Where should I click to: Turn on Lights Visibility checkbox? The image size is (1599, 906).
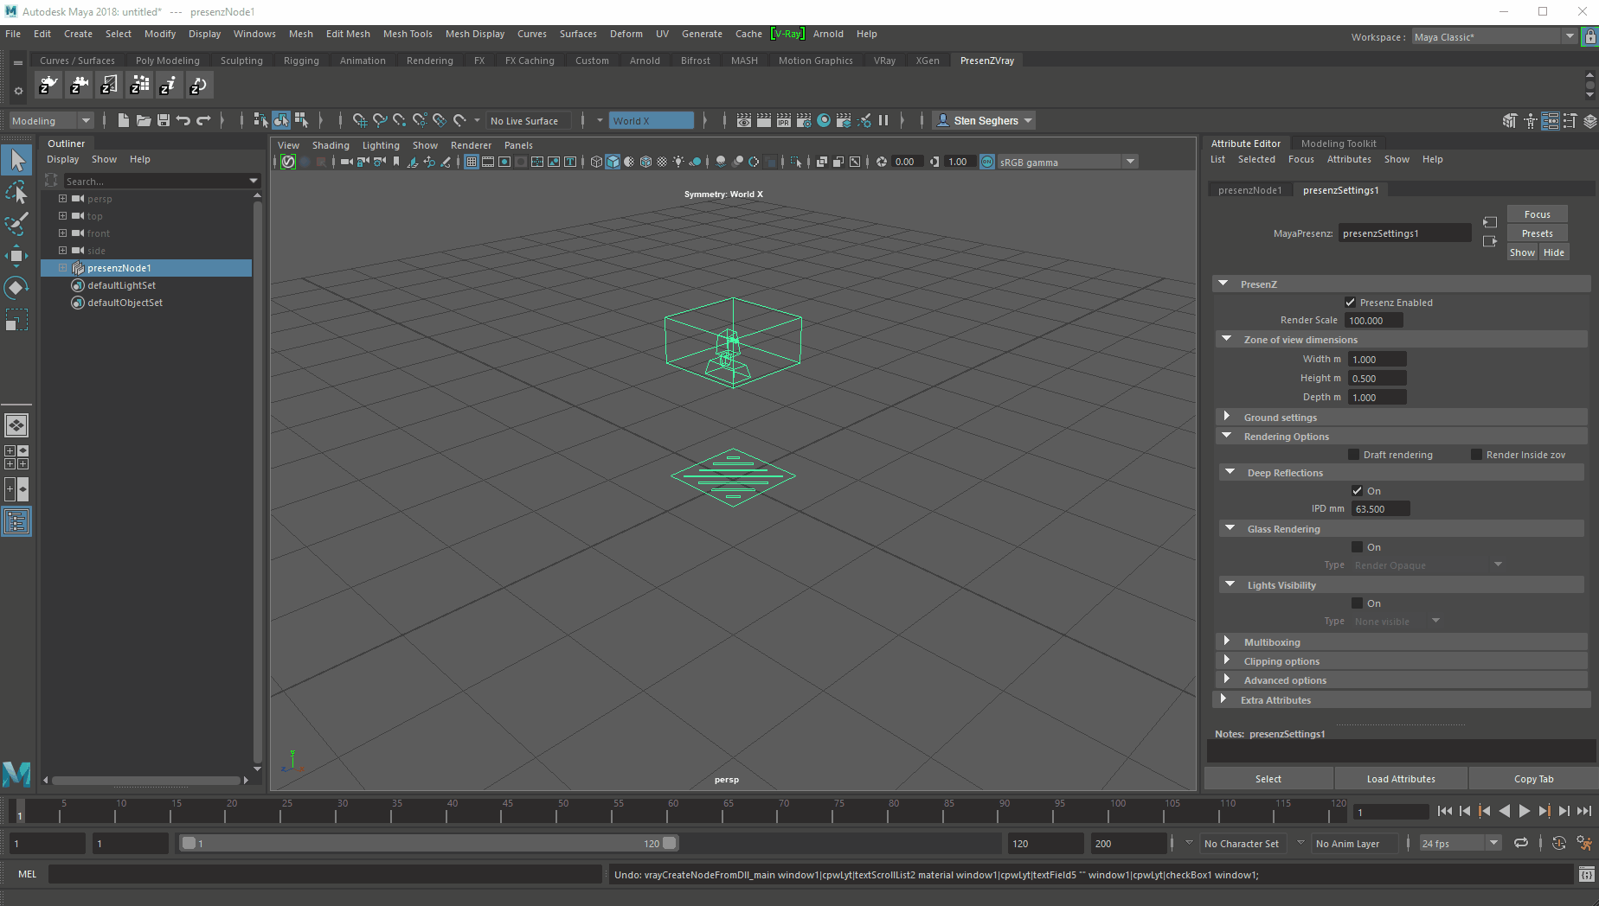[1357, 603]
